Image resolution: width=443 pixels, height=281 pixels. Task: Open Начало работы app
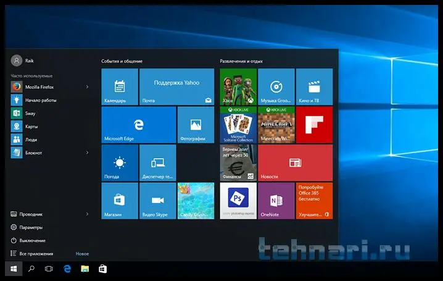[x=51, y=100]
